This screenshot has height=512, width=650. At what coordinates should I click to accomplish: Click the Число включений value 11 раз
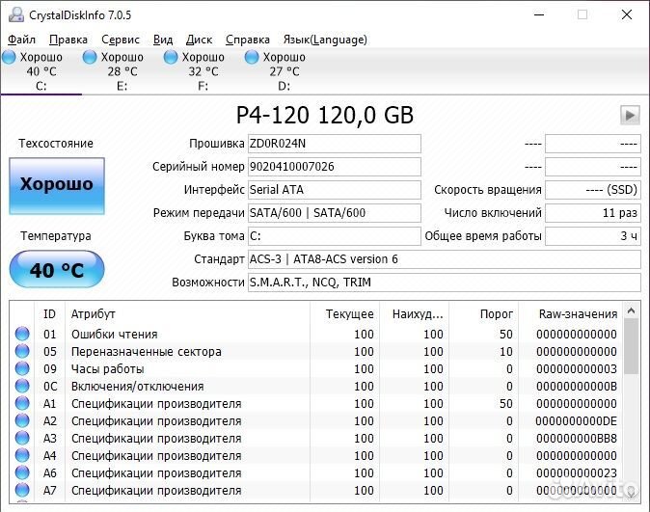[x=593, y=213]
